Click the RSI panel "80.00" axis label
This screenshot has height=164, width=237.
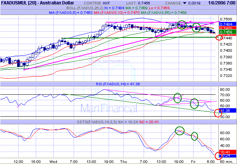point(225,89)
